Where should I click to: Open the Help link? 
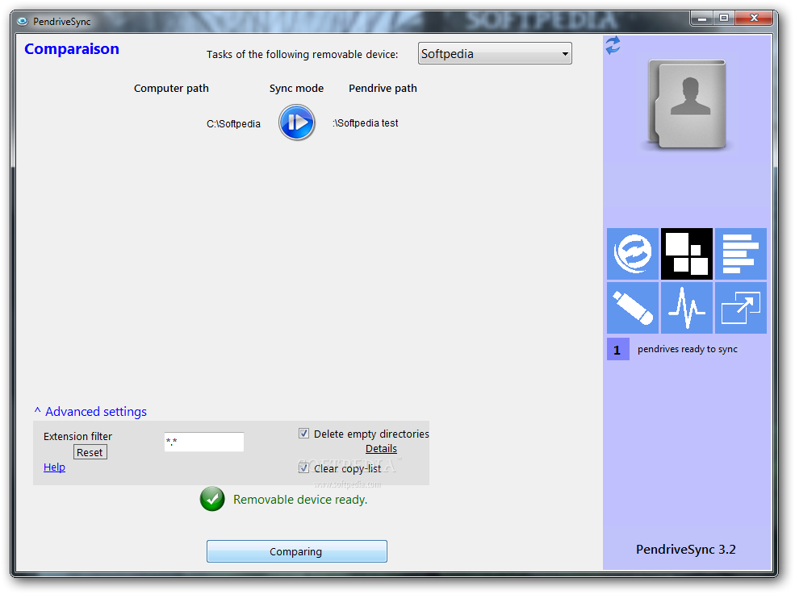54,467
